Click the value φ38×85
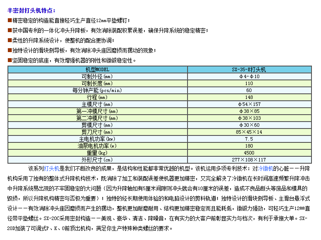This screenshot has width=321, height=240. 249,111
